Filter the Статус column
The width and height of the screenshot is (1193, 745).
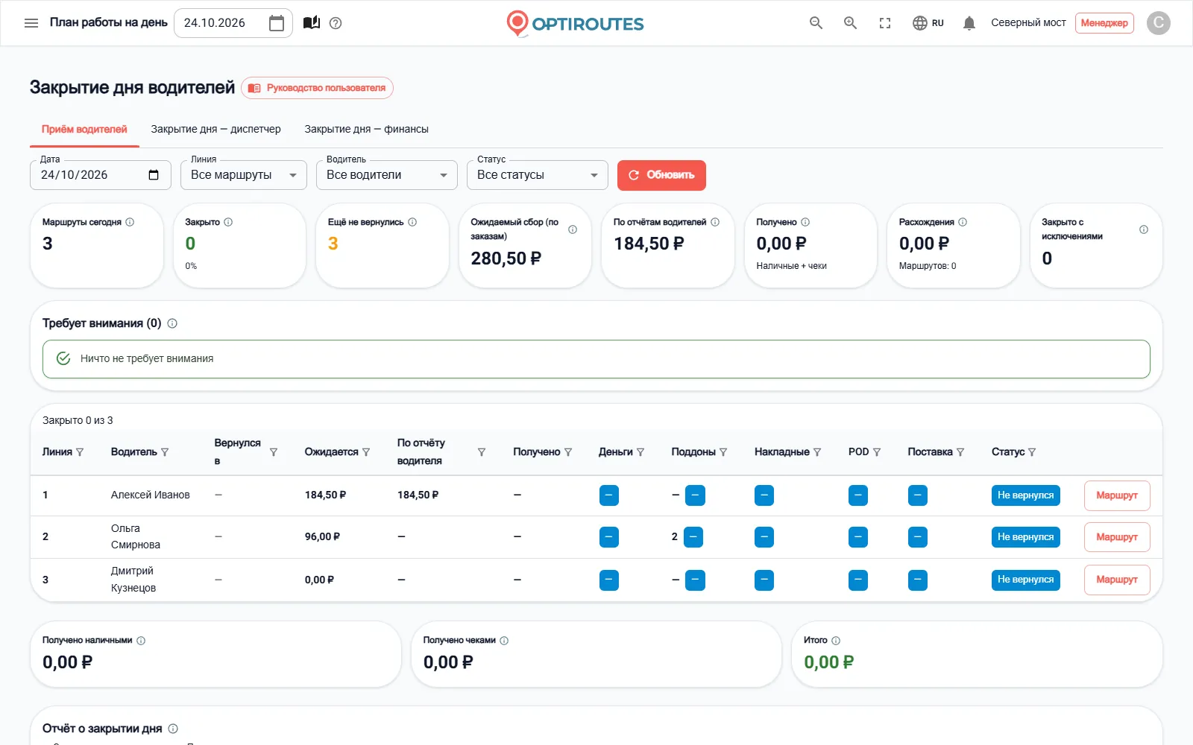coord(1032,452)
